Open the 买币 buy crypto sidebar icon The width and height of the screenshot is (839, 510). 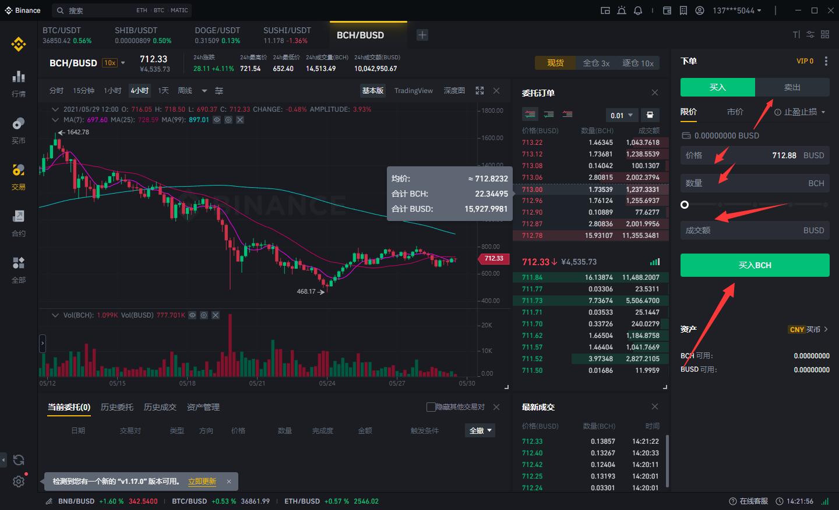tap(19, 130)
